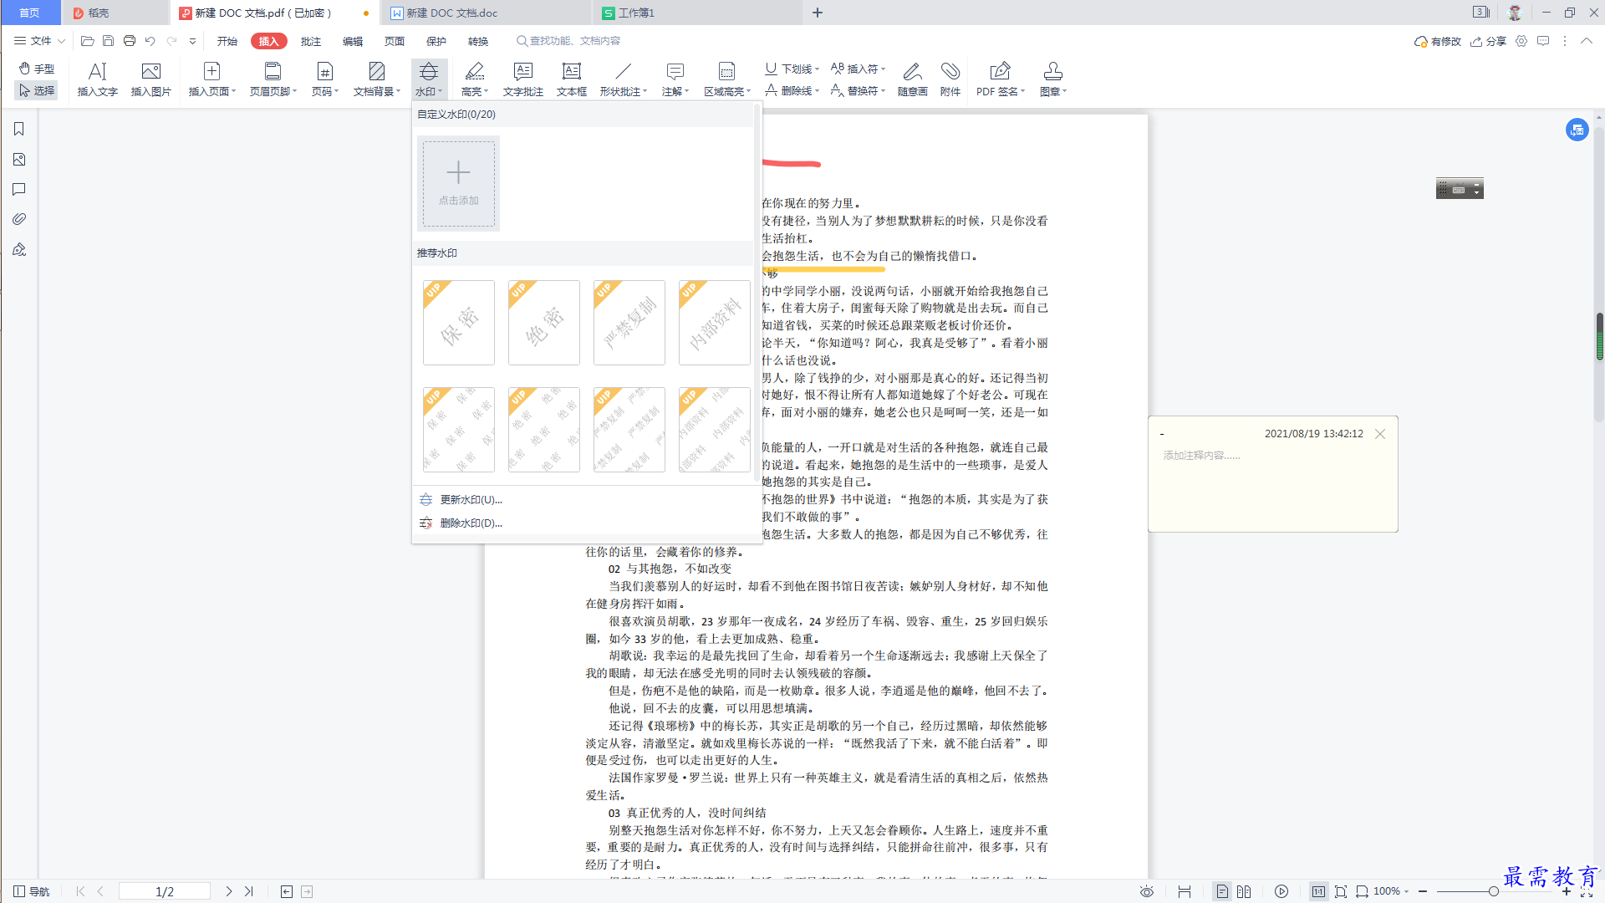Close the annotation note popup
The height and width of the screenshot is (903, 1605).
[x=1380, y=434]
